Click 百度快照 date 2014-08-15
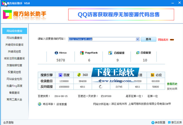 pyautogui.click(x=61, y=96)
